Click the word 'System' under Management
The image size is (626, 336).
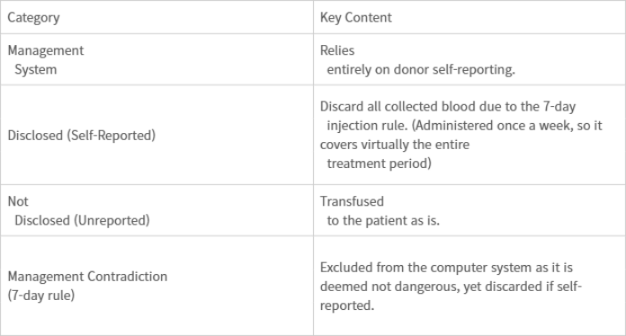click(36, 70)
